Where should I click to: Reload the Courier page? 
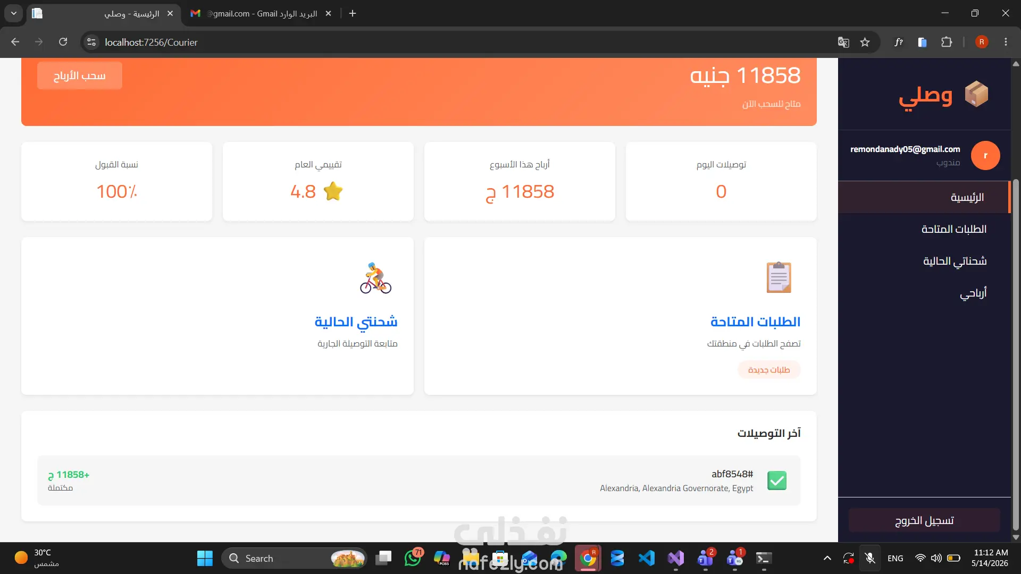click(x=63, y=42)
